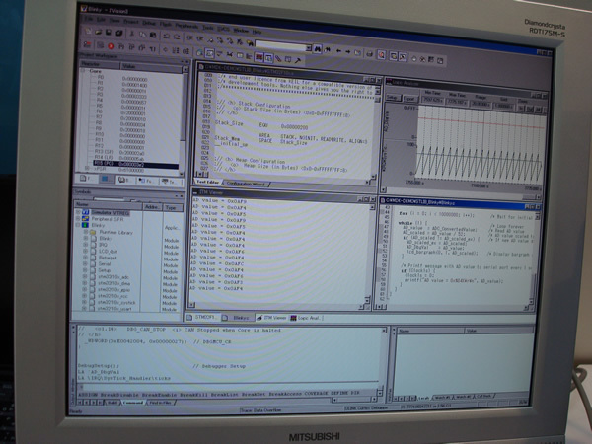Select the Text Editor tab
592x444 pixels.
pyautogui.click(x=208, y=182)
